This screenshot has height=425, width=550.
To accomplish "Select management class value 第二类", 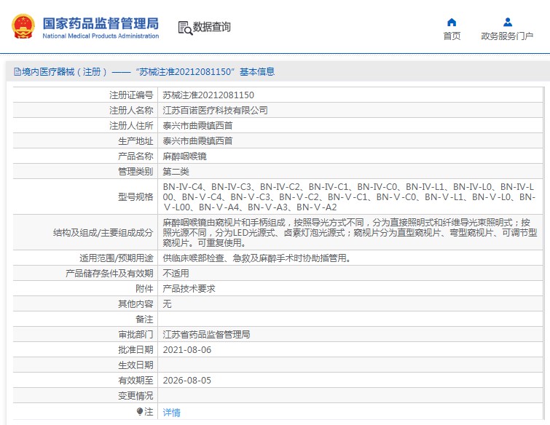I will (176, 171).
